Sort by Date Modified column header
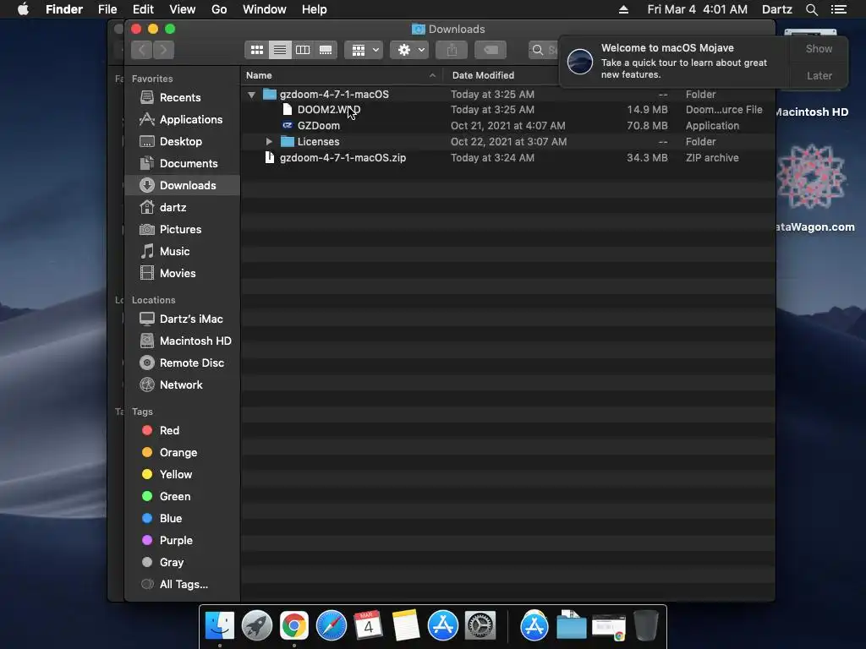This screenshot has height=649, width=866. [483, 75]
